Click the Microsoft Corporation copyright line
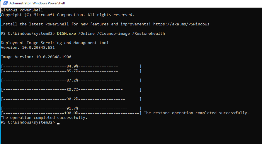Image resolution: width=262 pixels, height=144 pixels. click(67, 15)
